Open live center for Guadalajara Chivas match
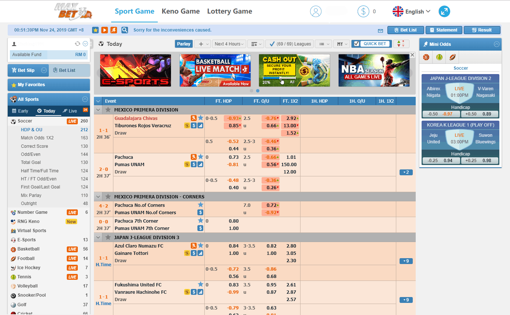Viewport: 510px width, 315px height. [x=193, y=118]
